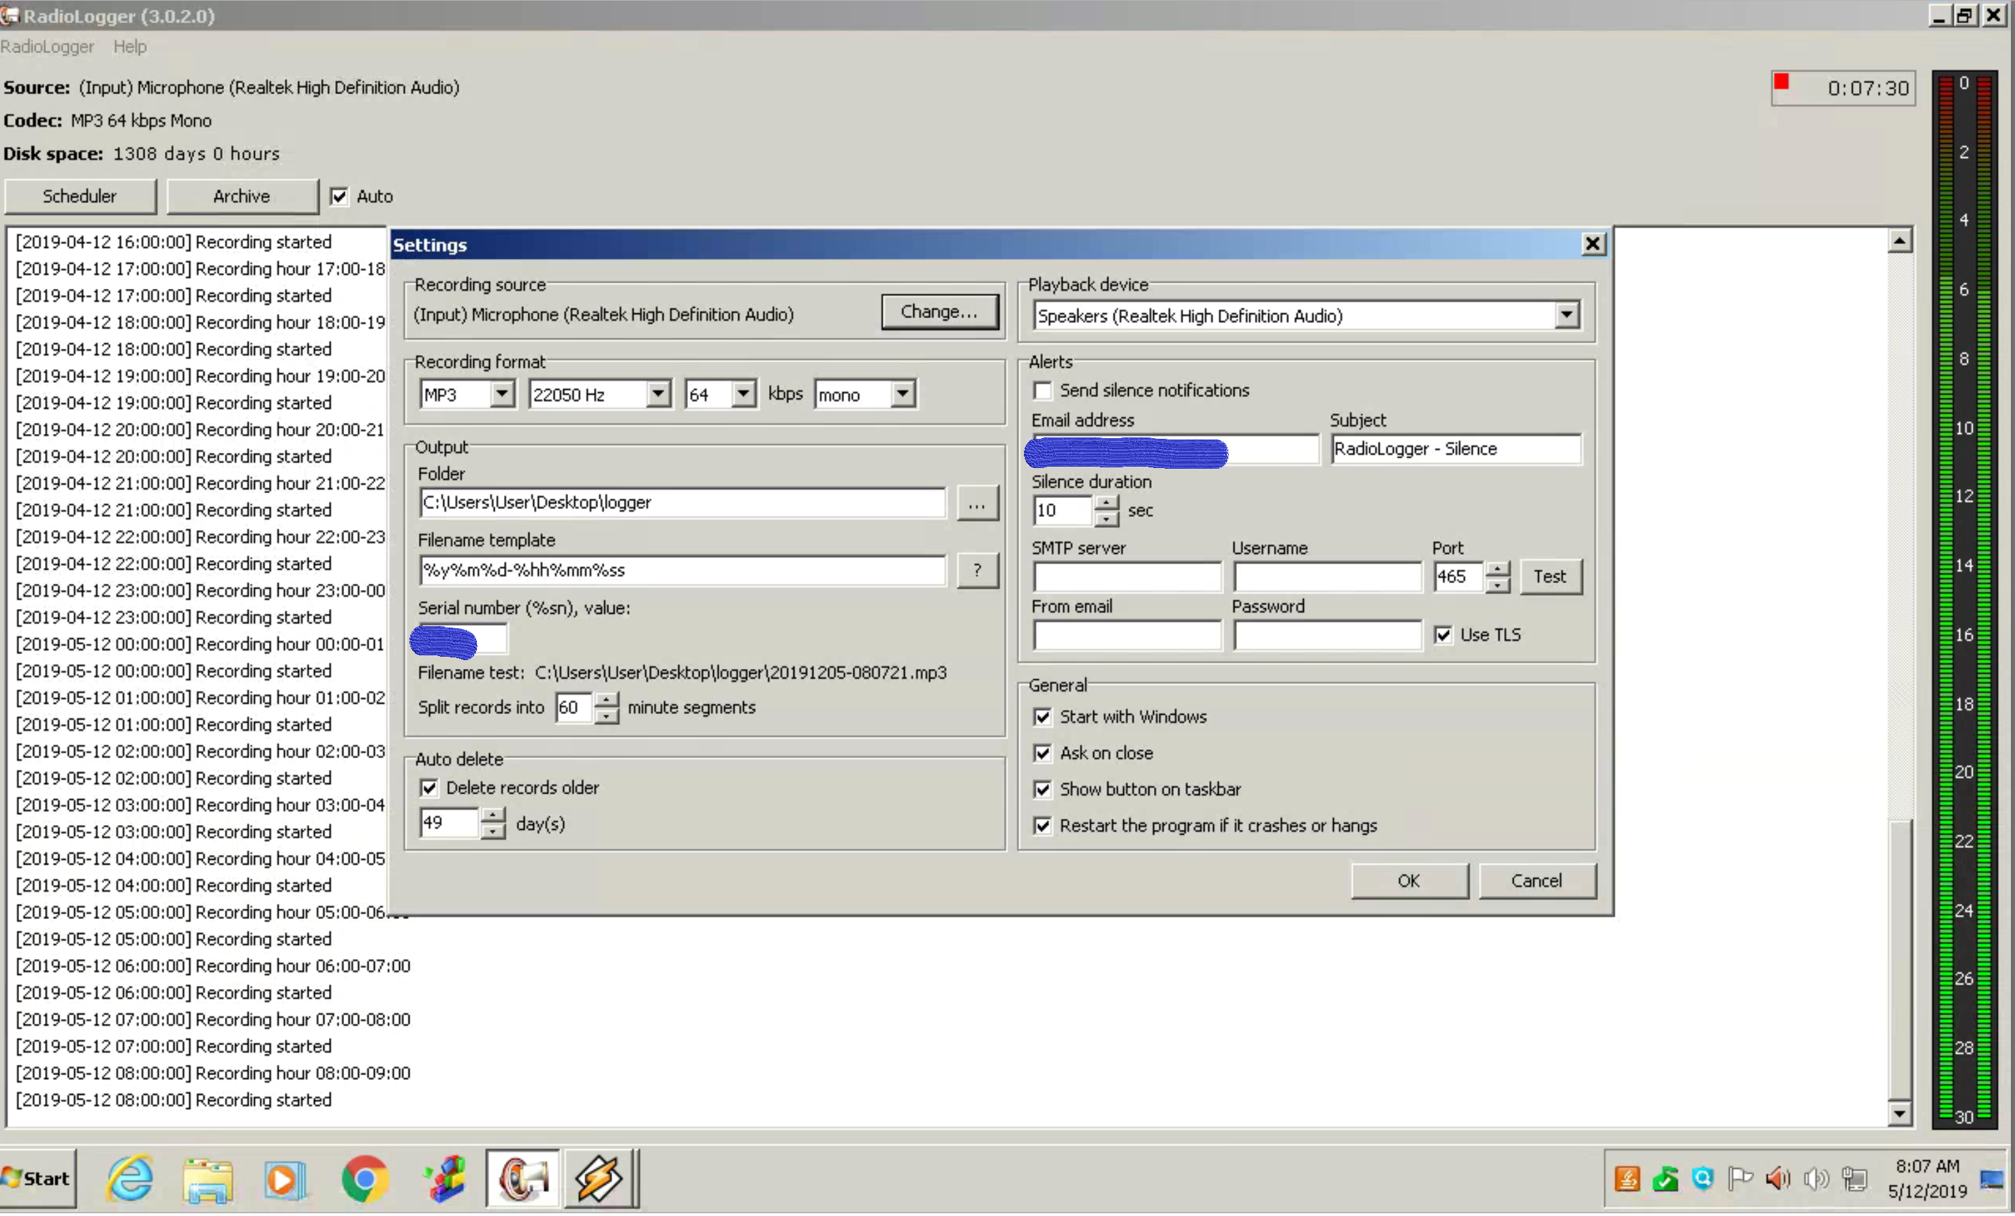The height and width of the screenshot is (1216, 2015).
Task: Toggle Show button on taskbar
Action: click(1042, 789)
